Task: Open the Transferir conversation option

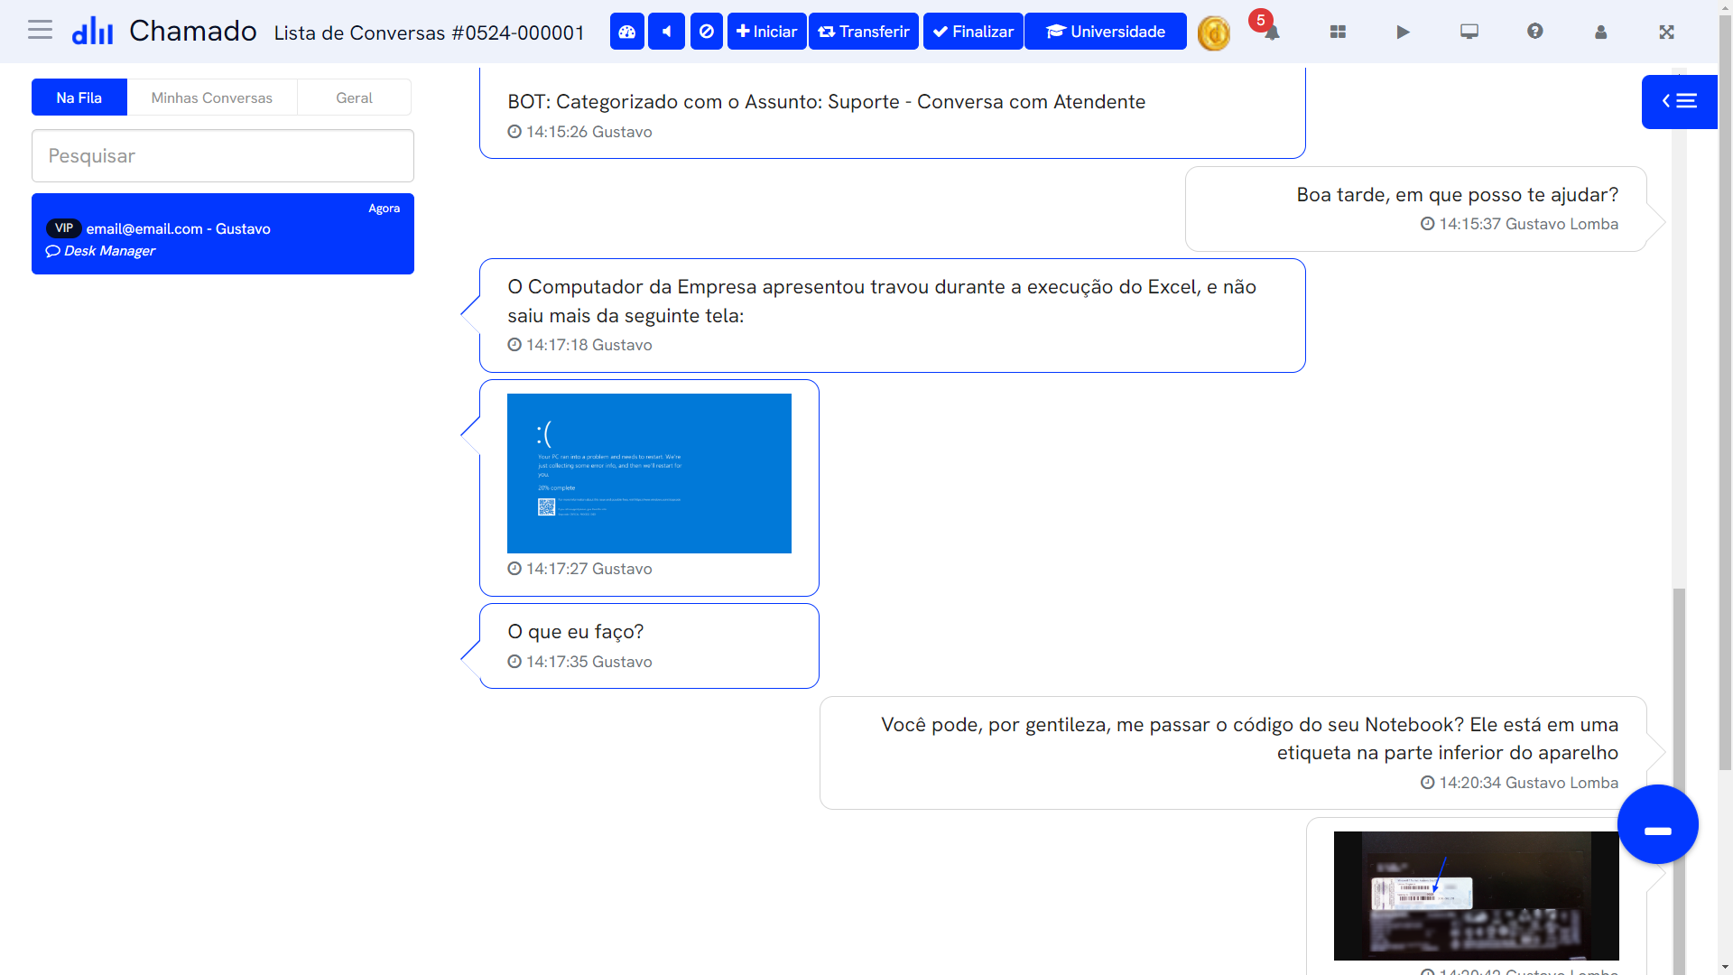Action: click(x=866, y=32)
